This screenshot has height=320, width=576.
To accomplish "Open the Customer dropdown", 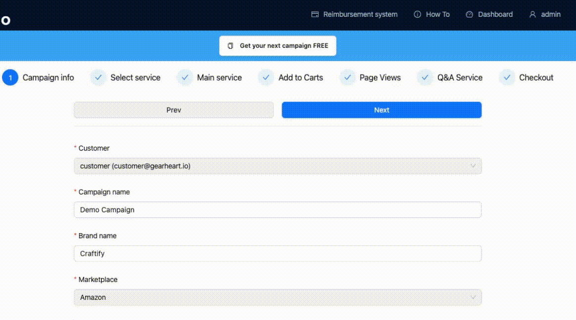I will (x=278, y=166).
